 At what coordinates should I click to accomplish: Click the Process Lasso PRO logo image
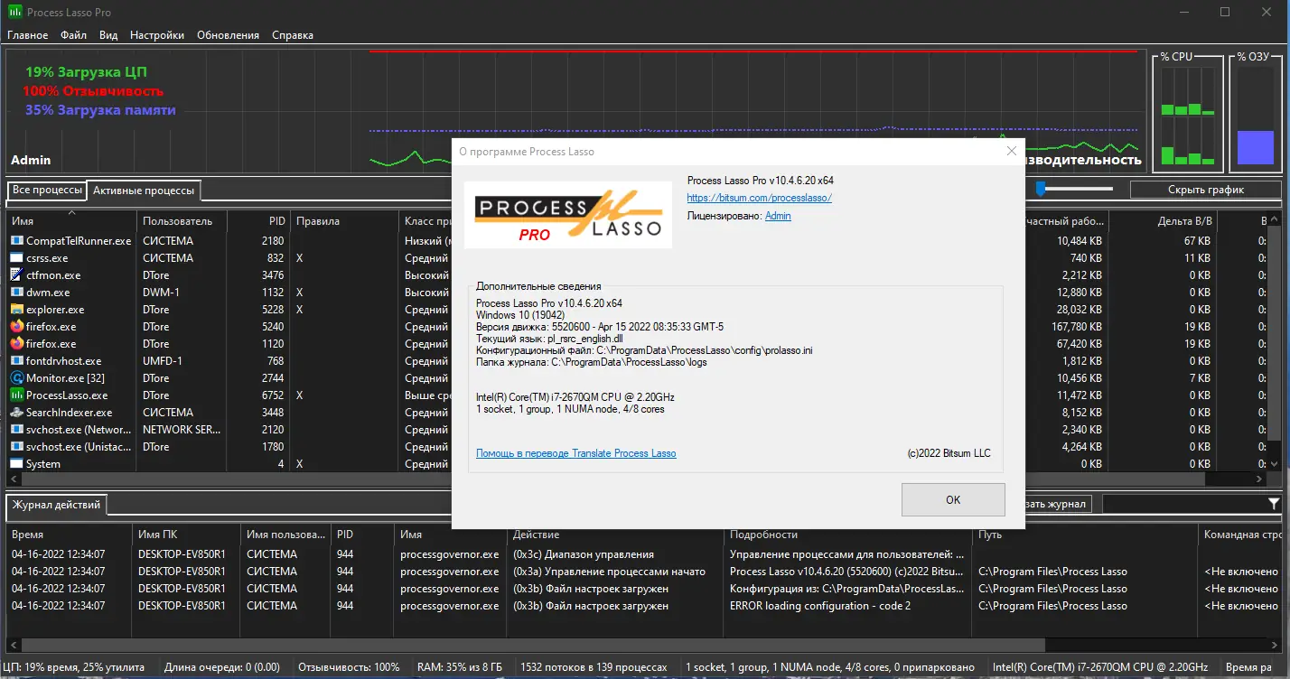coord(567,215)
